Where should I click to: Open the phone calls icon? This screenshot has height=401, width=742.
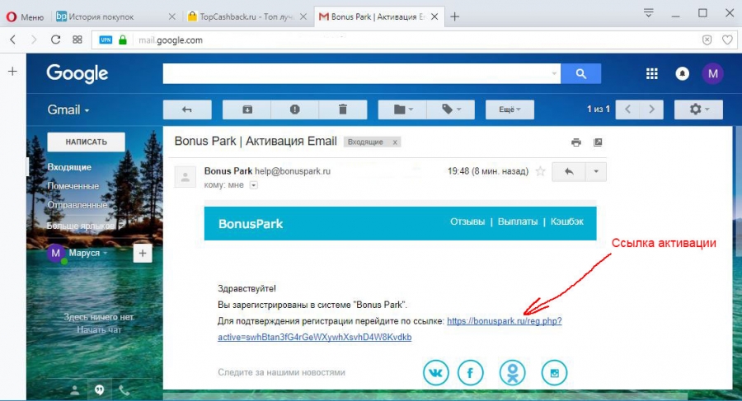(124, 390)
